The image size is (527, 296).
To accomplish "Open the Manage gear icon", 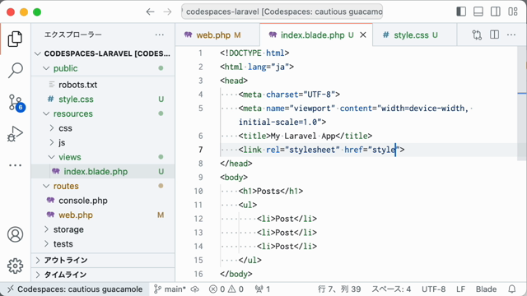I will [15, 266].
